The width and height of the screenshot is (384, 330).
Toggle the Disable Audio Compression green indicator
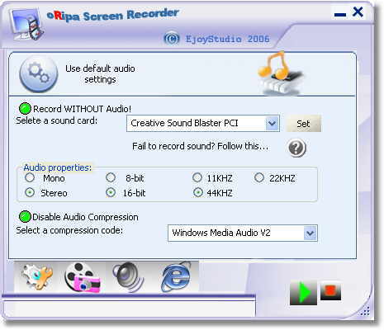click(25, 217)
